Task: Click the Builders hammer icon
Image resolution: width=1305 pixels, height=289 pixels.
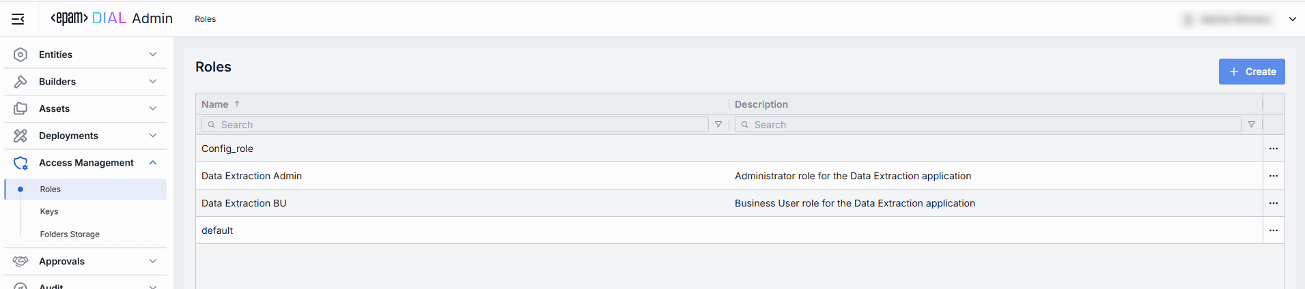Action: [20, 82]
